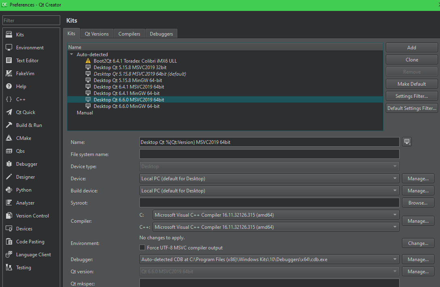Switch to the Kits tab
The image size is (440, 287).
click(71, 34)
